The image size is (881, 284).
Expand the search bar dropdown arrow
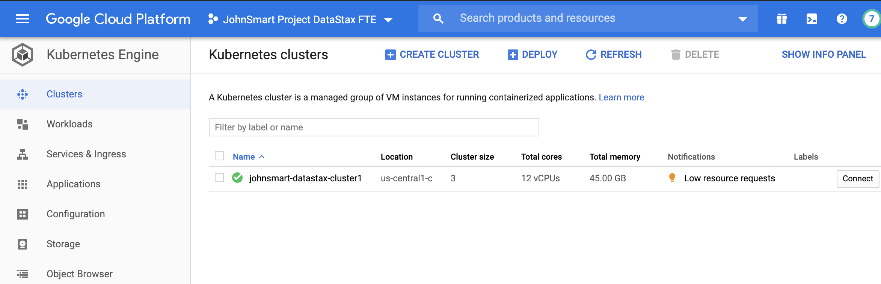point(742,19)
